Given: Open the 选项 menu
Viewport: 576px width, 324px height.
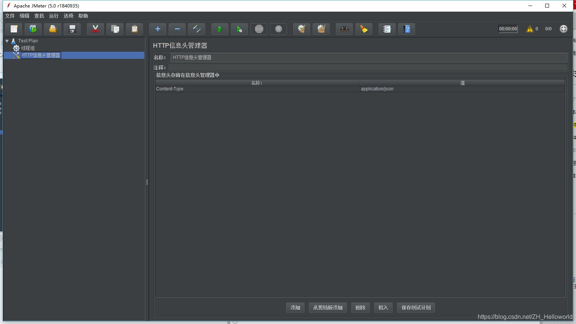Looking at the screenshot, I should [68, 16].
